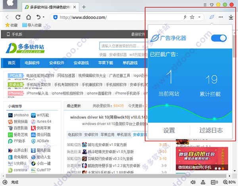Image resolution: width=238 pixels, height=186 pixels.
Task: Click the 微信自动抢红包 banner
Action: click(202, 159)
